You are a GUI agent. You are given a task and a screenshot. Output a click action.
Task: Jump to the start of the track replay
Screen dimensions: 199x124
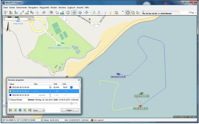pos(11,110)
